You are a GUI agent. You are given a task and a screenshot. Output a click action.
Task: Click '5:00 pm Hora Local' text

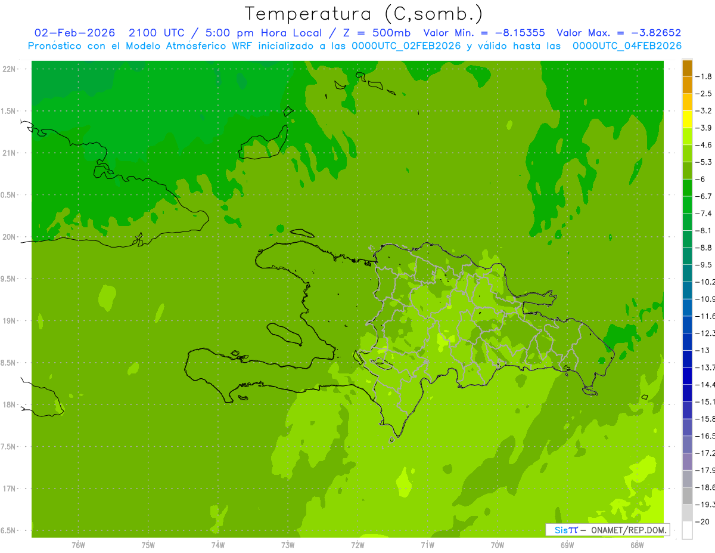click(264, 33)
